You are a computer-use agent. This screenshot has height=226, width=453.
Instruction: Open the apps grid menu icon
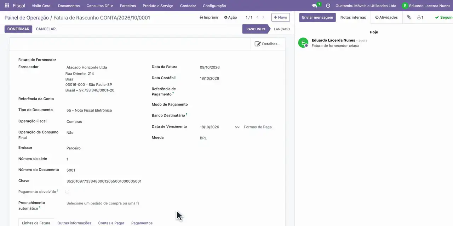(7, 6)
